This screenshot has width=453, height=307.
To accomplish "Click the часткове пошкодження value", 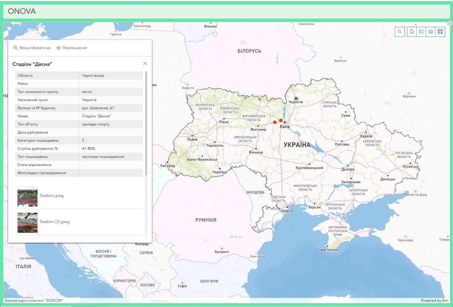I will click(103, 157).
